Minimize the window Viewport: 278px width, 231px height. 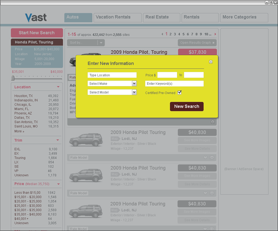click(267, 2)
